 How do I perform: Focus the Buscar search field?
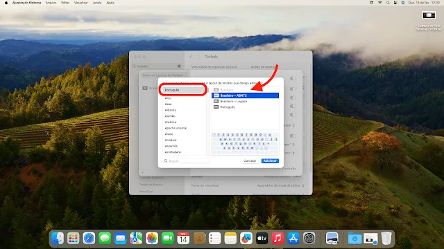coord(187,160)
